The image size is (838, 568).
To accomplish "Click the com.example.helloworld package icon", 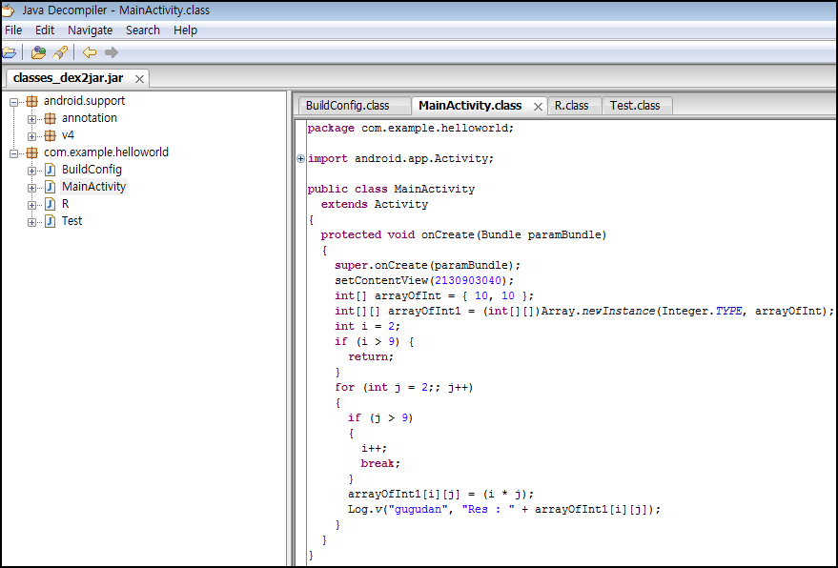I will click(x=32, y=152).
